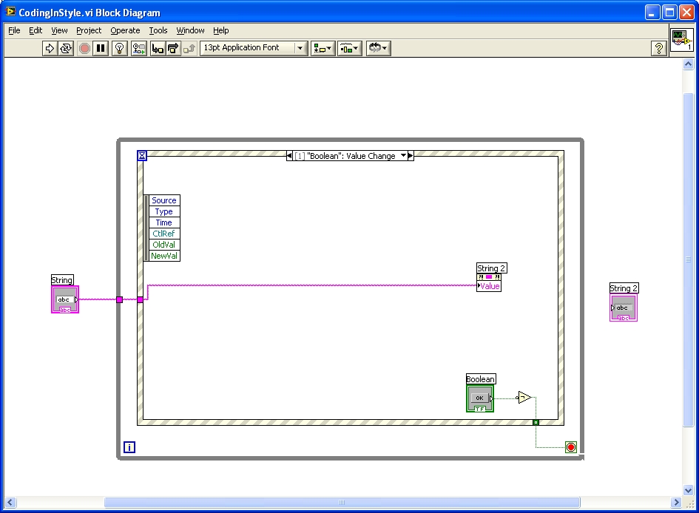
Task: Click the Step Into icon
Action: click(x=158, y=48)
